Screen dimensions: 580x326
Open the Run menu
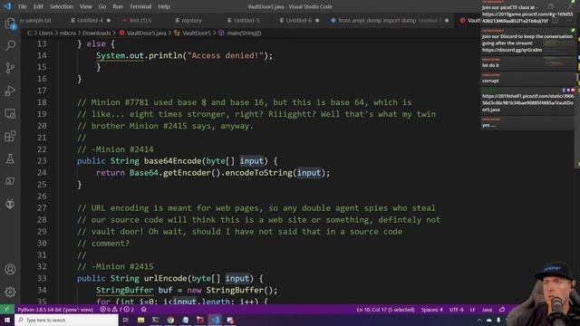click(118, 6)
